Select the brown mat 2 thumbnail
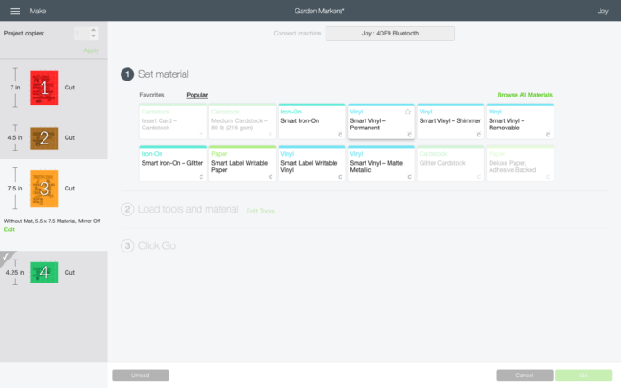Viewport: 621px width, 388px height. [44, 138]
